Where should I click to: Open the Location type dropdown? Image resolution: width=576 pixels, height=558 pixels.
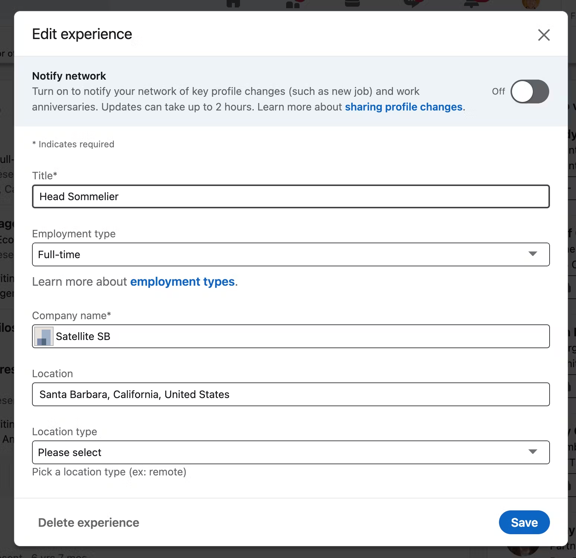(x=290, y=452)
